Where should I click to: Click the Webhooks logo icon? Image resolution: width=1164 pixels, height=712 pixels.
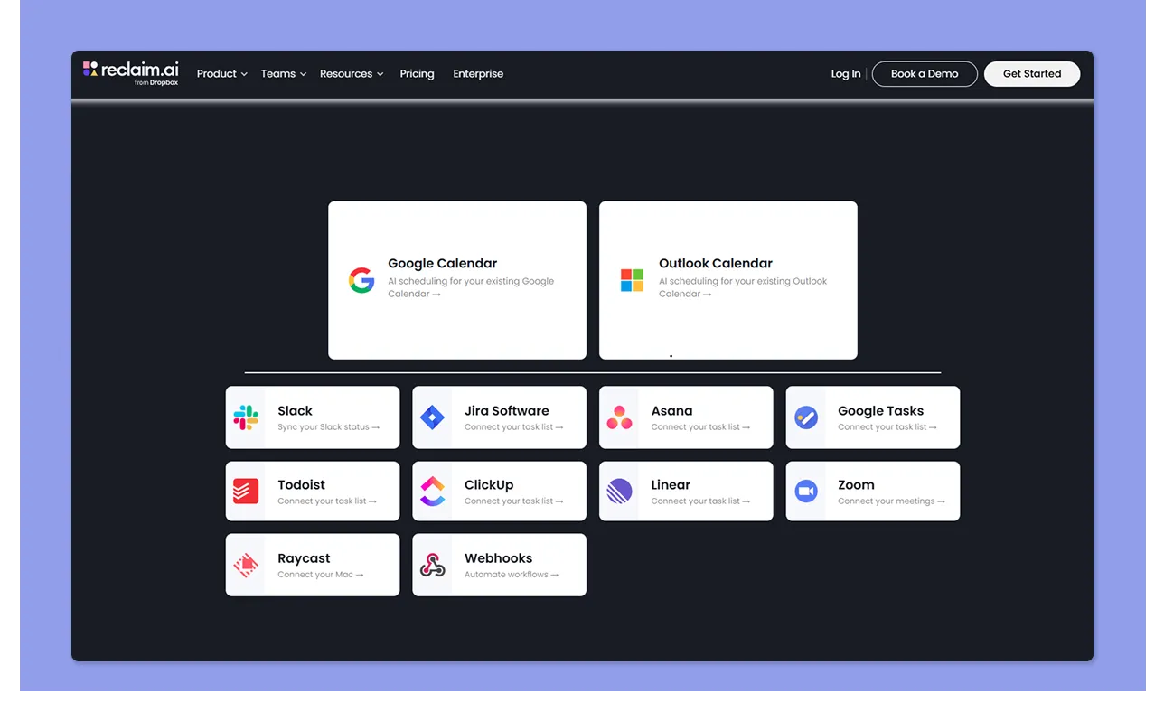pyautogui.click(x=433, y=565)
